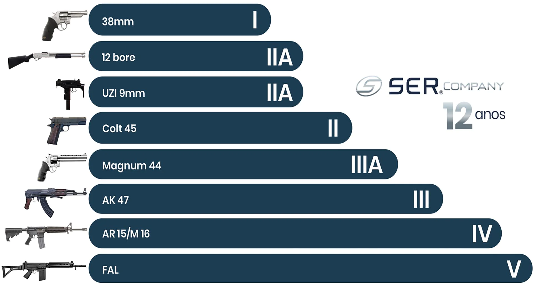This screenshot has width=533, height=299.
Task: Click the IV numeral on AR15/M16 bar
Action: pyautogui.click(x=482, y=234)
